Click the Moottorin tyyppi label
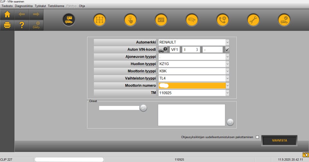Viewport: 309px width, 162px height. [142, 71]
